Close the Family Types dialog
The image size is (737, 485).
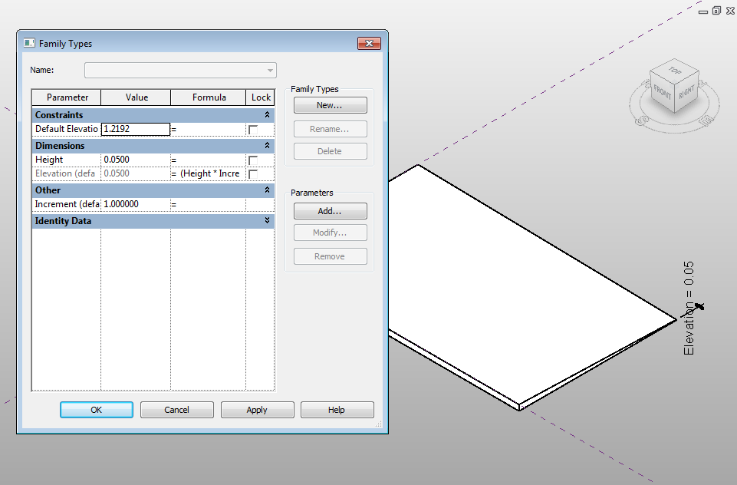click(x=369, y=43)
